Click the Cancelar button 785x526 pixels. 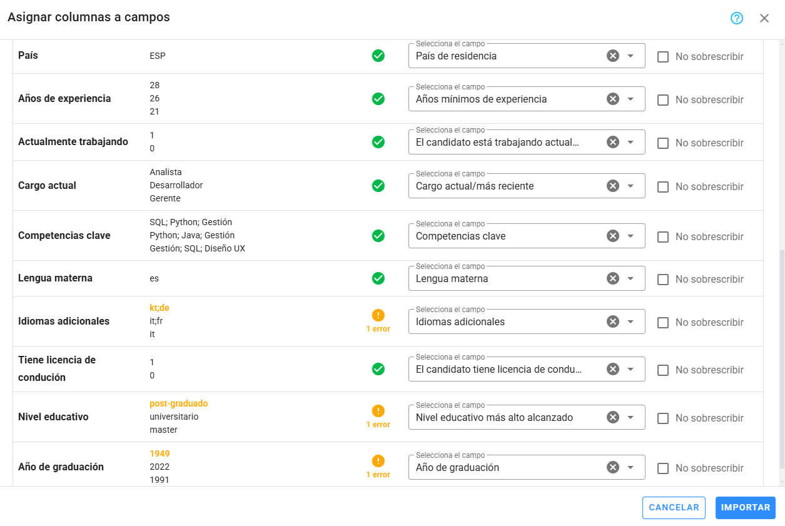[674, 508]
